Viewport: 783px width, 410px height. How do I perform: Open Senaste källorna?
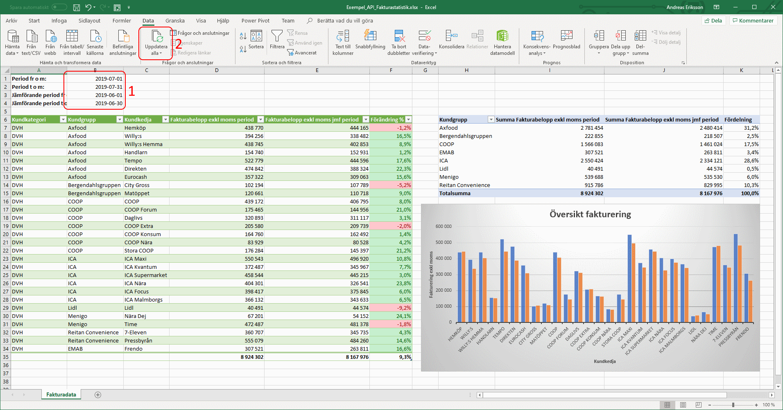[95, 43]
